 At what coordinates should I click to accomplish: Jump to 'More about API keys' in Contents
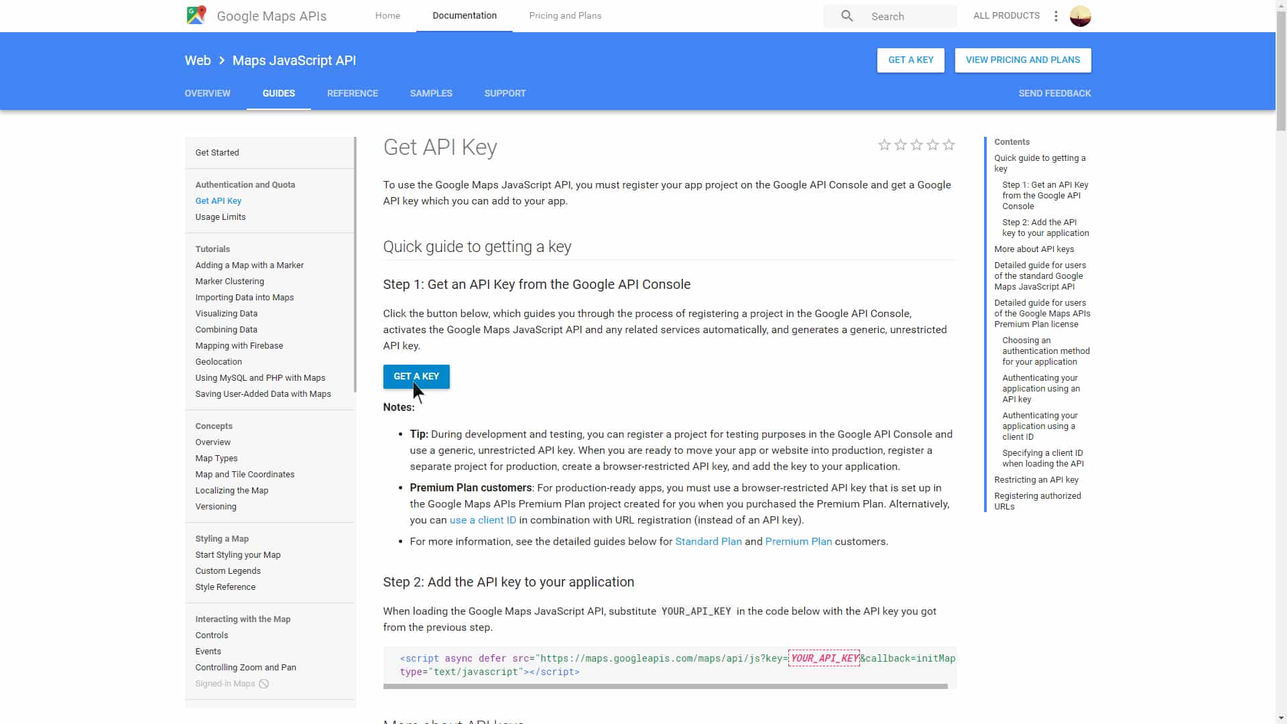click(1034, 249)
